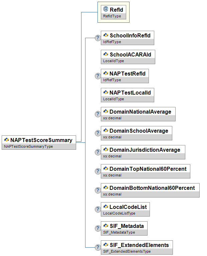Click the question mark icon beside SchoolInfoRefId
This screenshot has height=256, width=207.
click(x=98, y=38)
